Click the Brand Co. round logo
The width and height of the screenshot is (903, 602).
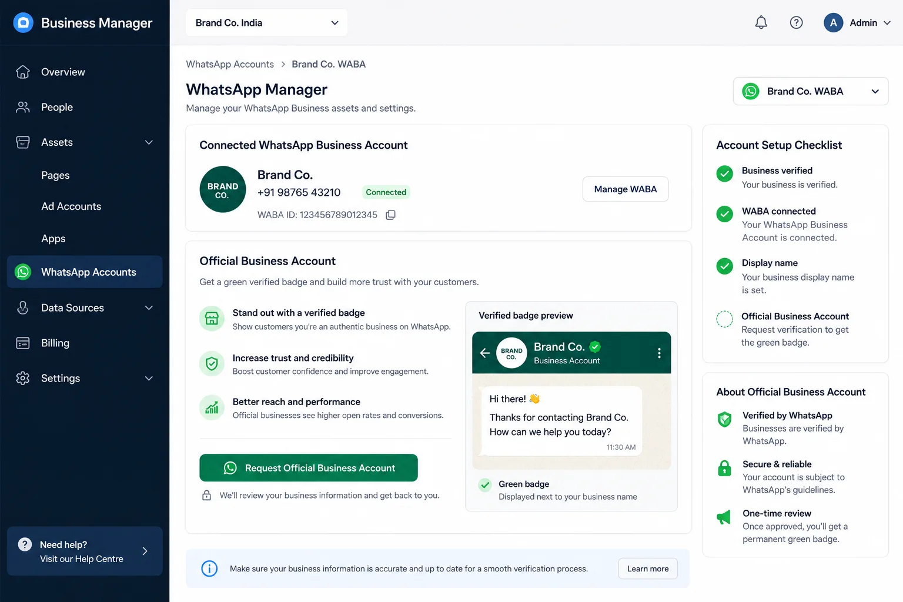223,189
